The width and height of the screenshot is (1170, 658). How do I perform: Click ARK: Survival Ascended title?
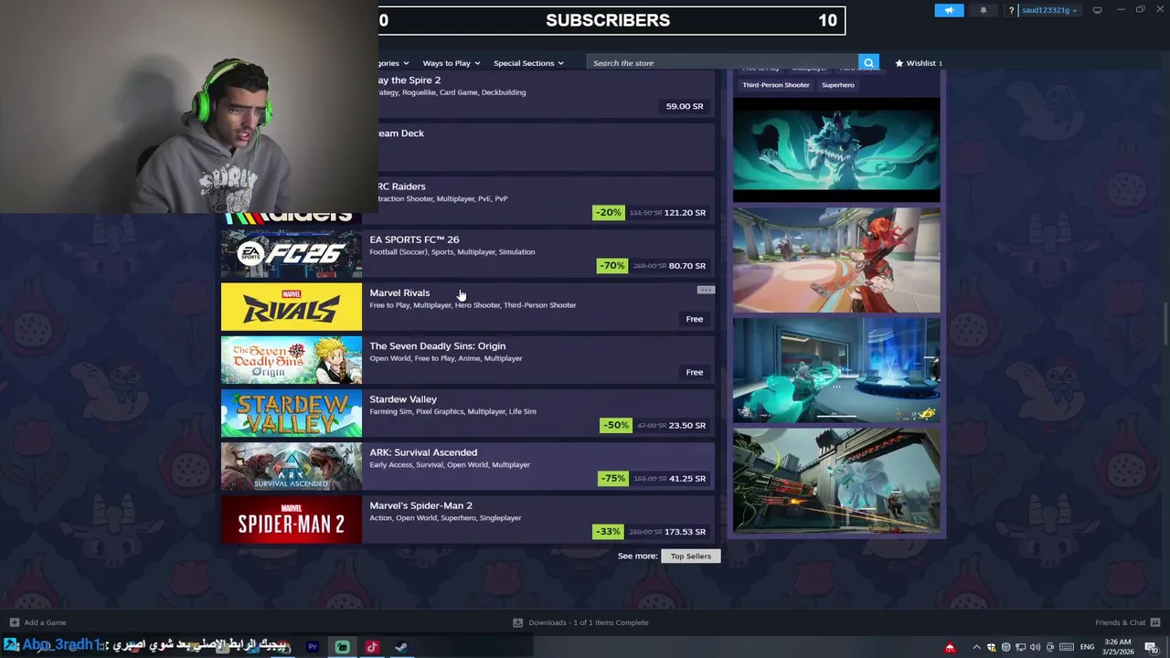click(423, 451)
